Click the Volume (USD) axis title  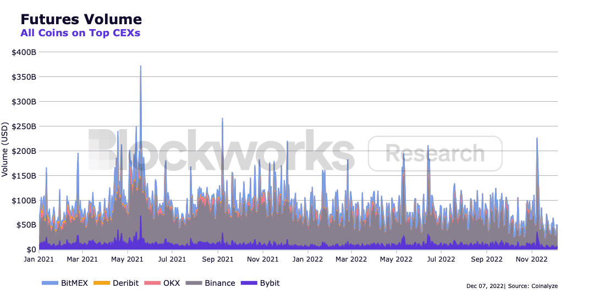pyautogui.click(x=4, y=149)
